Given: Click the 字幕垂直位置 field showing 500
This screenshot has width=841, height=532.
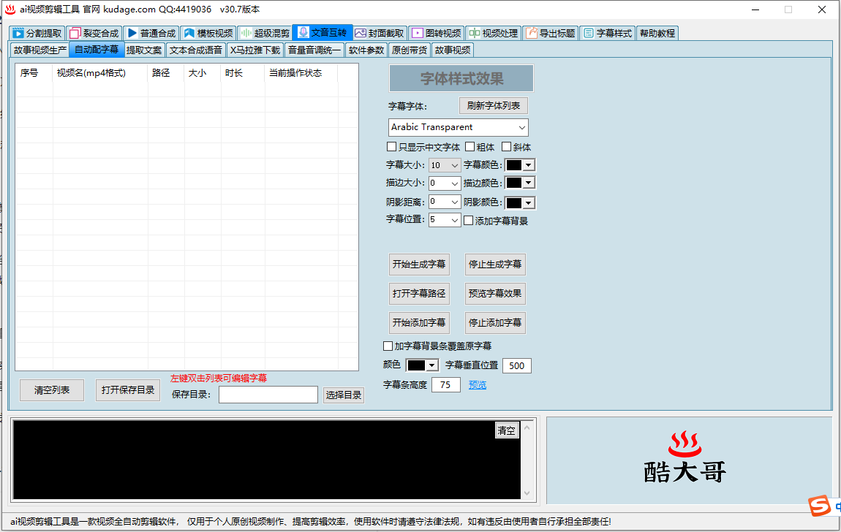Looking at the screenshot, I should click(517, 366).
